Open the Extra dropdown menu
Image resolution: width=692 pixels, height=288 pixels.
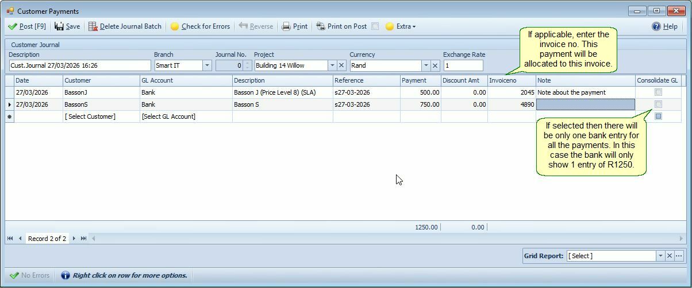click(401, 26)
